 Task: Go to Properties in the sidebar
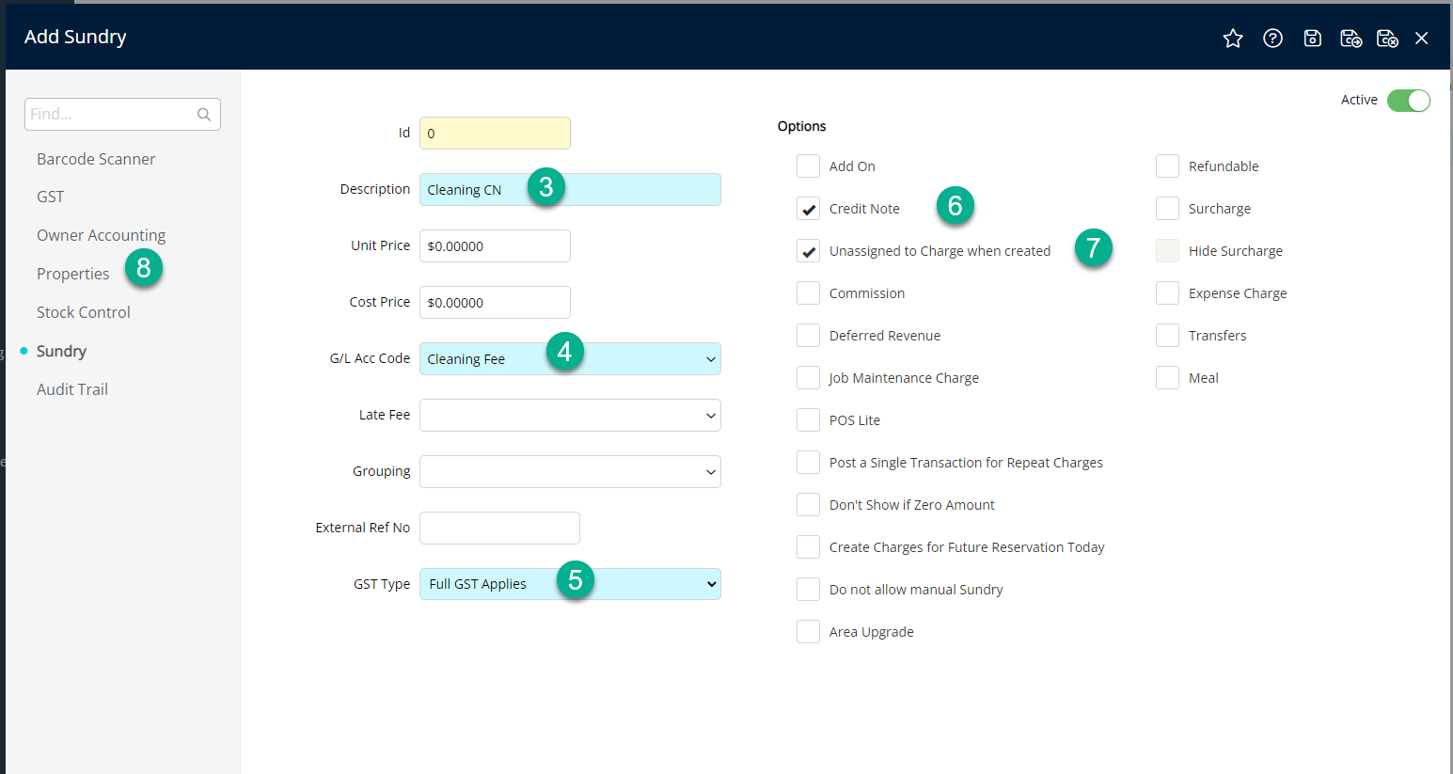tap(72, 274)
